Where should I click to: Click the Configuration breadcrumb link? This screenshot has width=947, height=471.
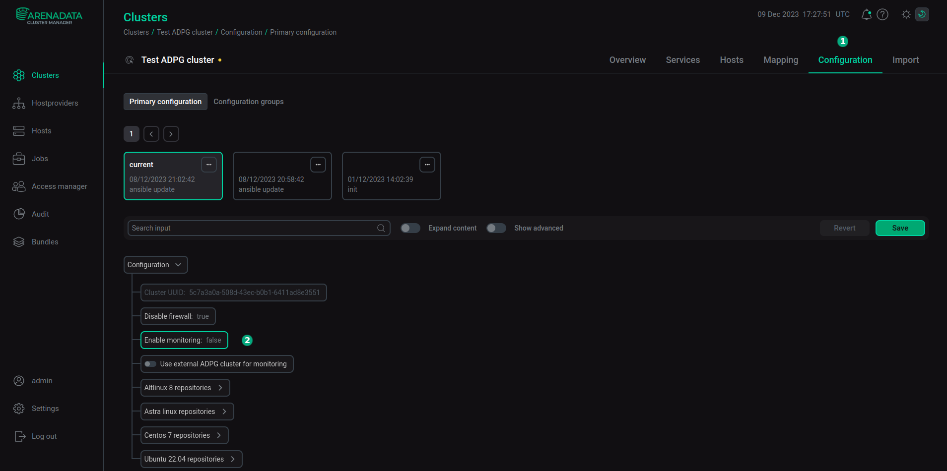pyautogui.click(x=241, y=32)
